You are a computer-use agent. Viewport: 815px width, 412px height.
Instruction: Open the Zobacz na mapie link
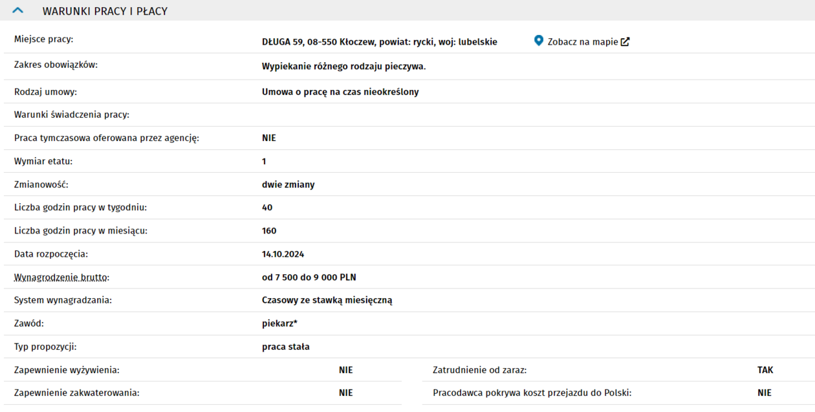click(x=582, y=42)
